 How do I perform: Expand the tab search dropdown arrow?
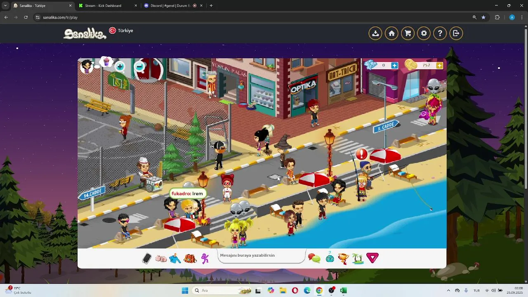[x=5, y=6]
